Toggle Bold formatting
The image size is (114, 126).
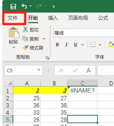pyautogui.click(x=57, y=44)
